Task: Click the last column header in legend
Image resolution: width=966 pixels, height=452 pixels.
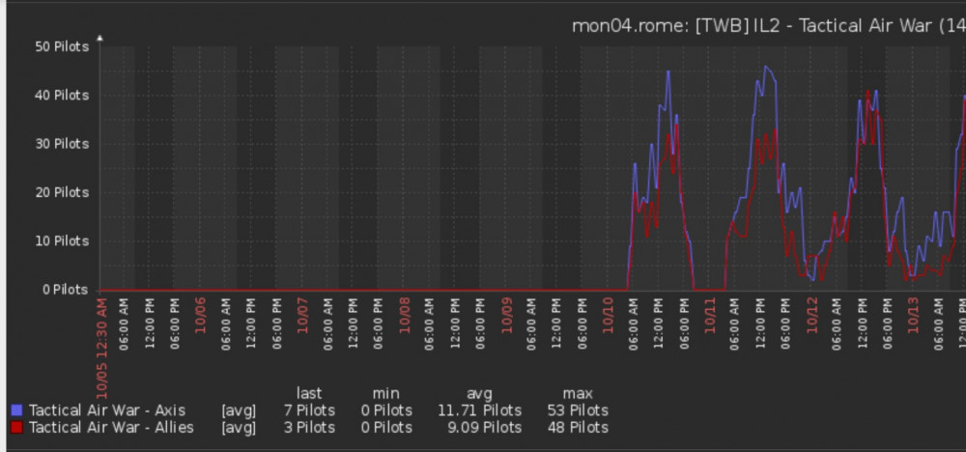Action: click(x=309, y=393)
